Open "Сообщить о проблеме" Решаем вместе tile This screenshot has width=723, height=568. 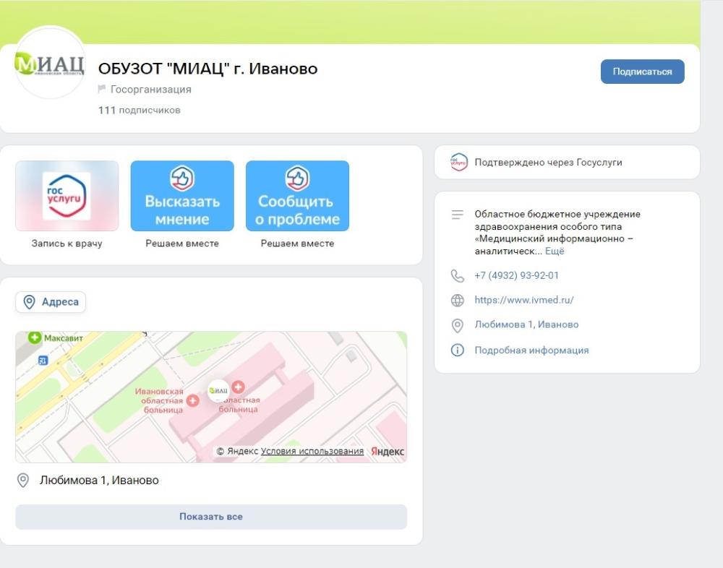click(297, 196)
